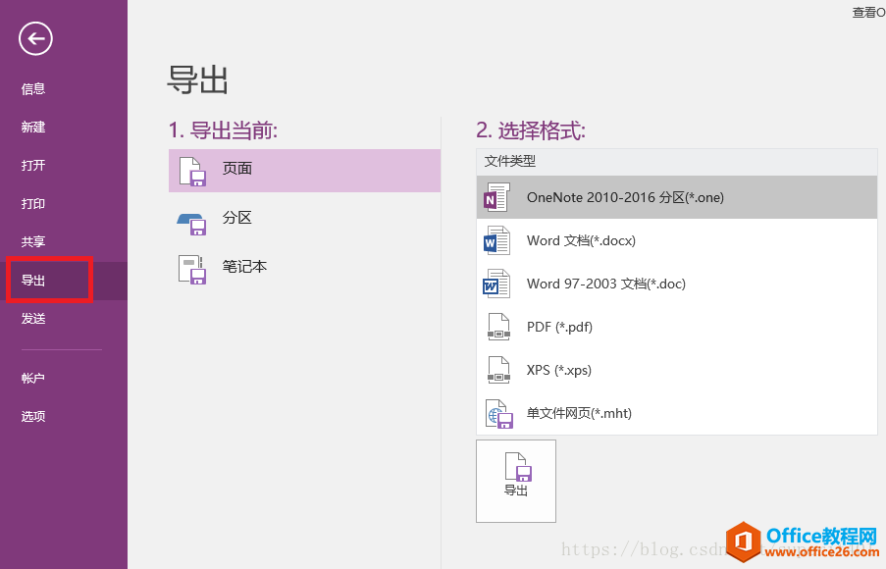The width and height of the screenshot is (886, 569).
Task: Click the 笔记本 notebook icon
Action: click(192, 266)
